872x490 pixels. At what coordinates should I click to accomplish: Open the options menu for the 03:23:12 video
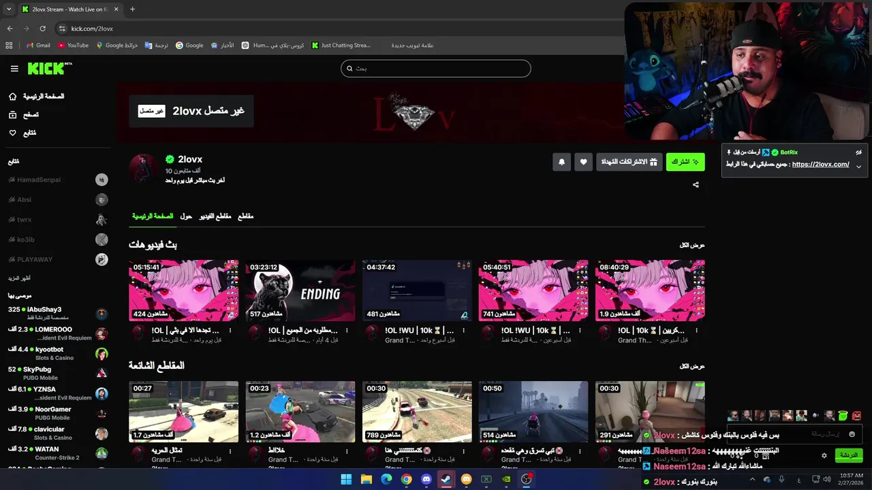(347, 331)
